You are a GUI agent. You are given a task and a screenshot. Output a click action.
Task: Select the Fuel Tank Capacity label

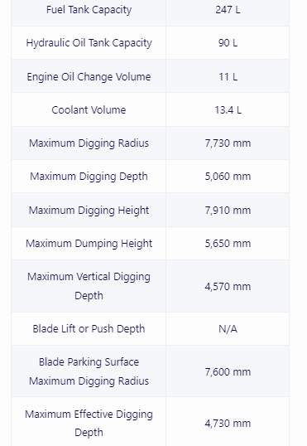89,10
